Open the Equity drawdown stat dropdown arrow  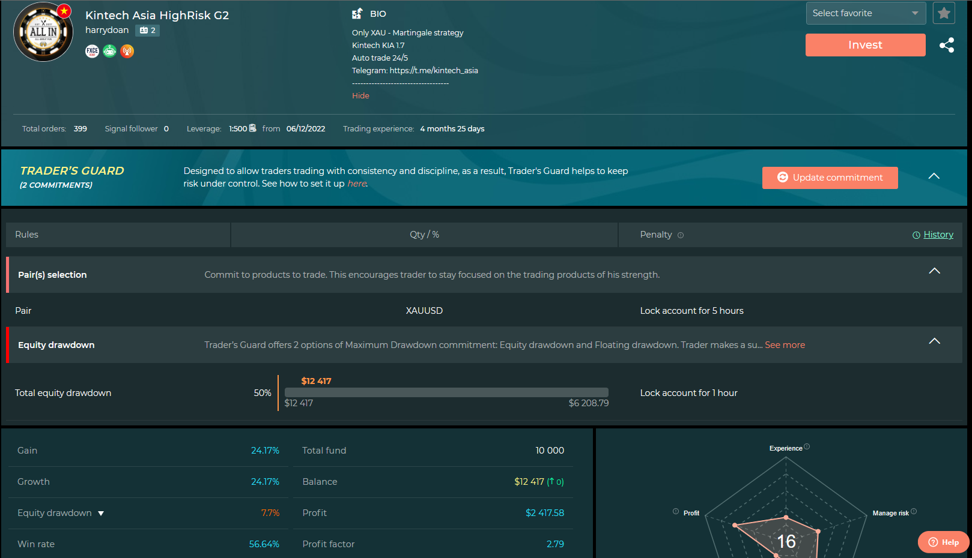pos(101,514)
